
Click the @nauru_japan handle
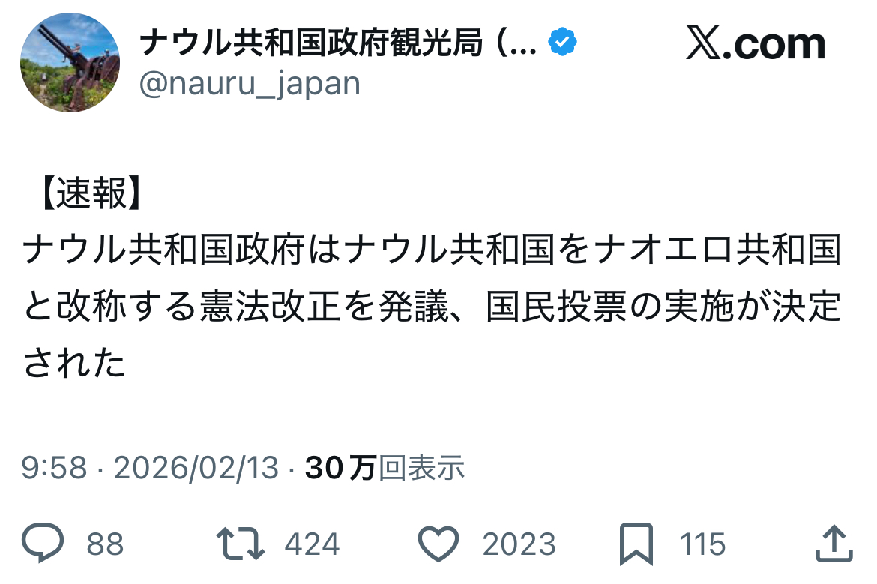click(x=250, y=83)
